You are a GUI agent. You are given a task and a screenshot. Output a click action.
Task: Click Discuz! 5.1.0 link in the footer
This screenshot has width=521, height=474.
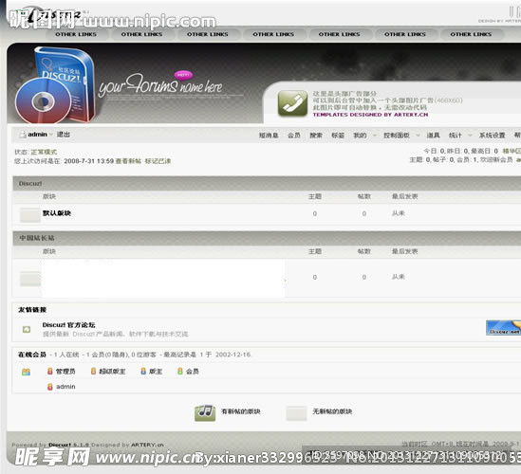pos(68,445)
